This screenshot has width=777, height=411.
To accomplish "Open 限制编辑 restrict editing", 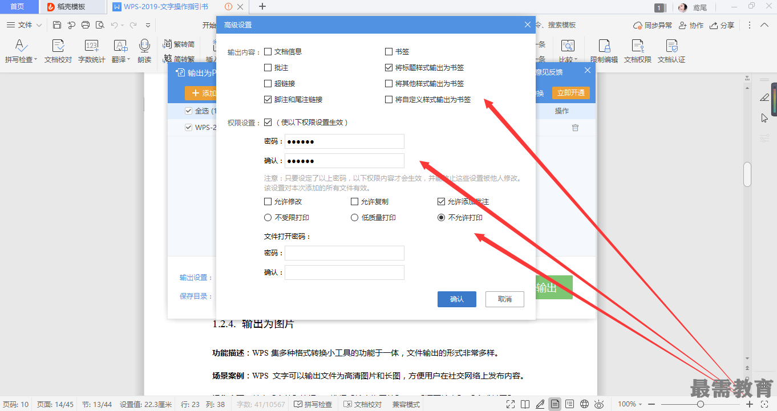I will [x=604, y=51].
